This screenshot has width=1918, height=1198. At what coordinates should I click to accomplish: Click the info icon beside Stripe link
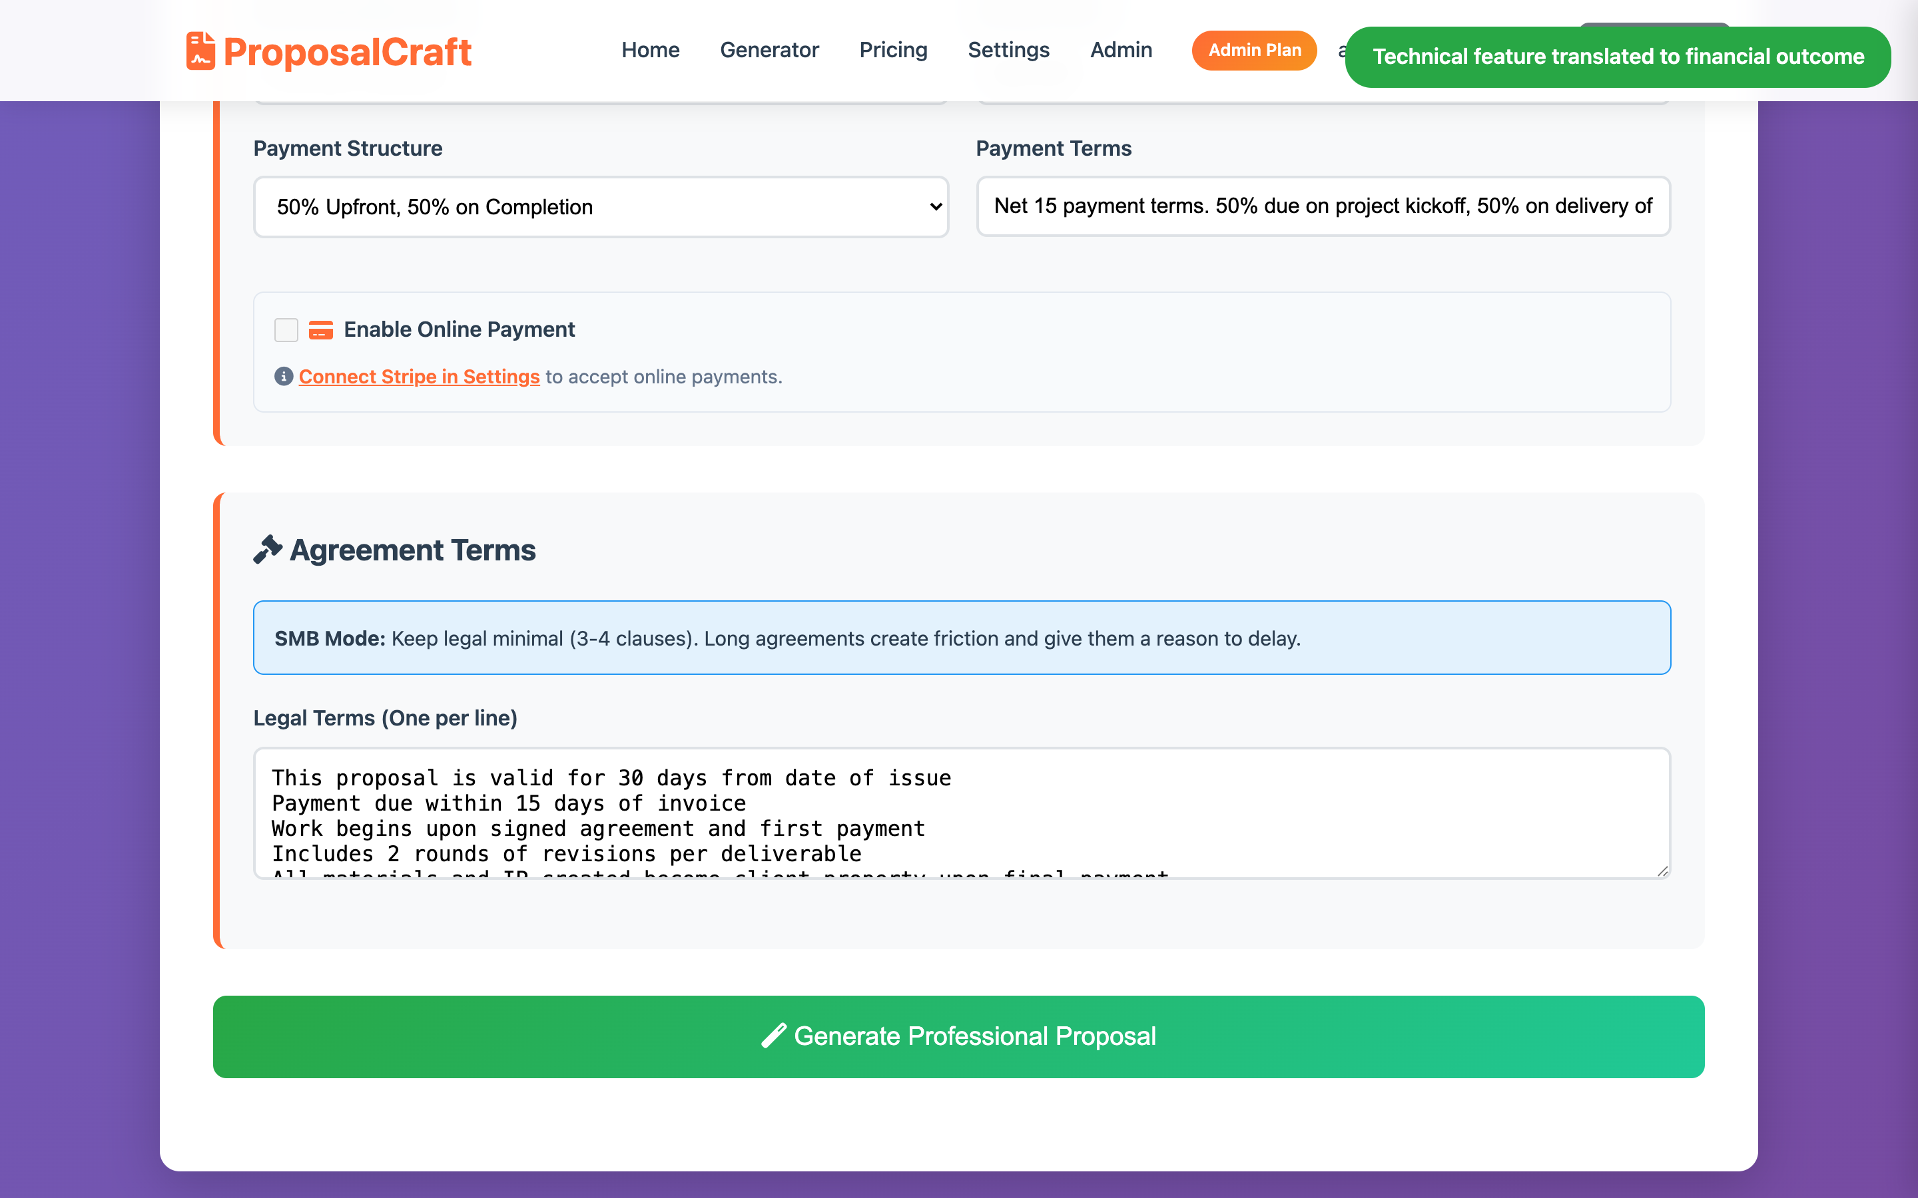(x=284, y=376)
